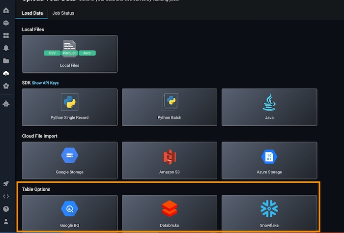The width and height of the screenshot is (344, 233).
Task: Open the alerts bell icon in sidebar
Action: [6, 48]
